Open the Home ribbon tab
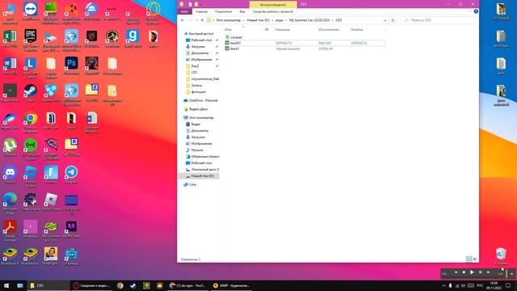Screen dimensions: 517x291 (201, 11)
